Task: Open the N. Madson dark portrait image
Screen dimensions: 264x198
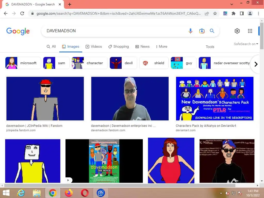Action: [x=227, y=161]
